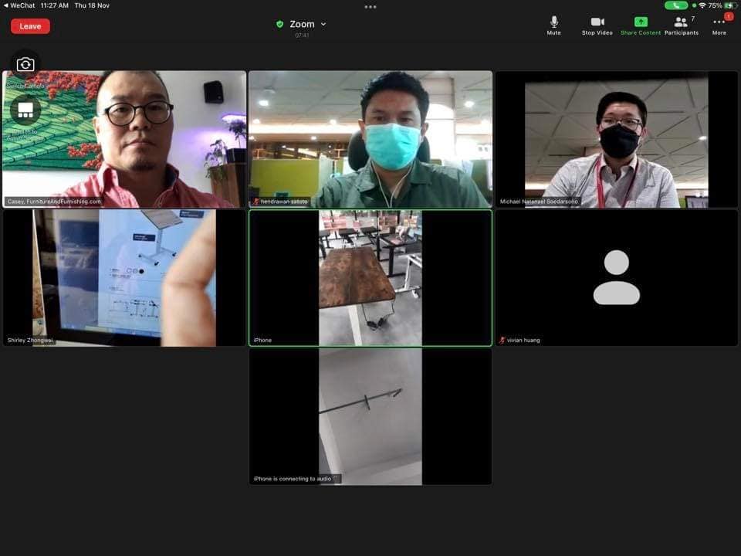741x556 pixels.
Task: Select Michael Natanael Soedarsono's video tile
Action: (x=616, y=139)
